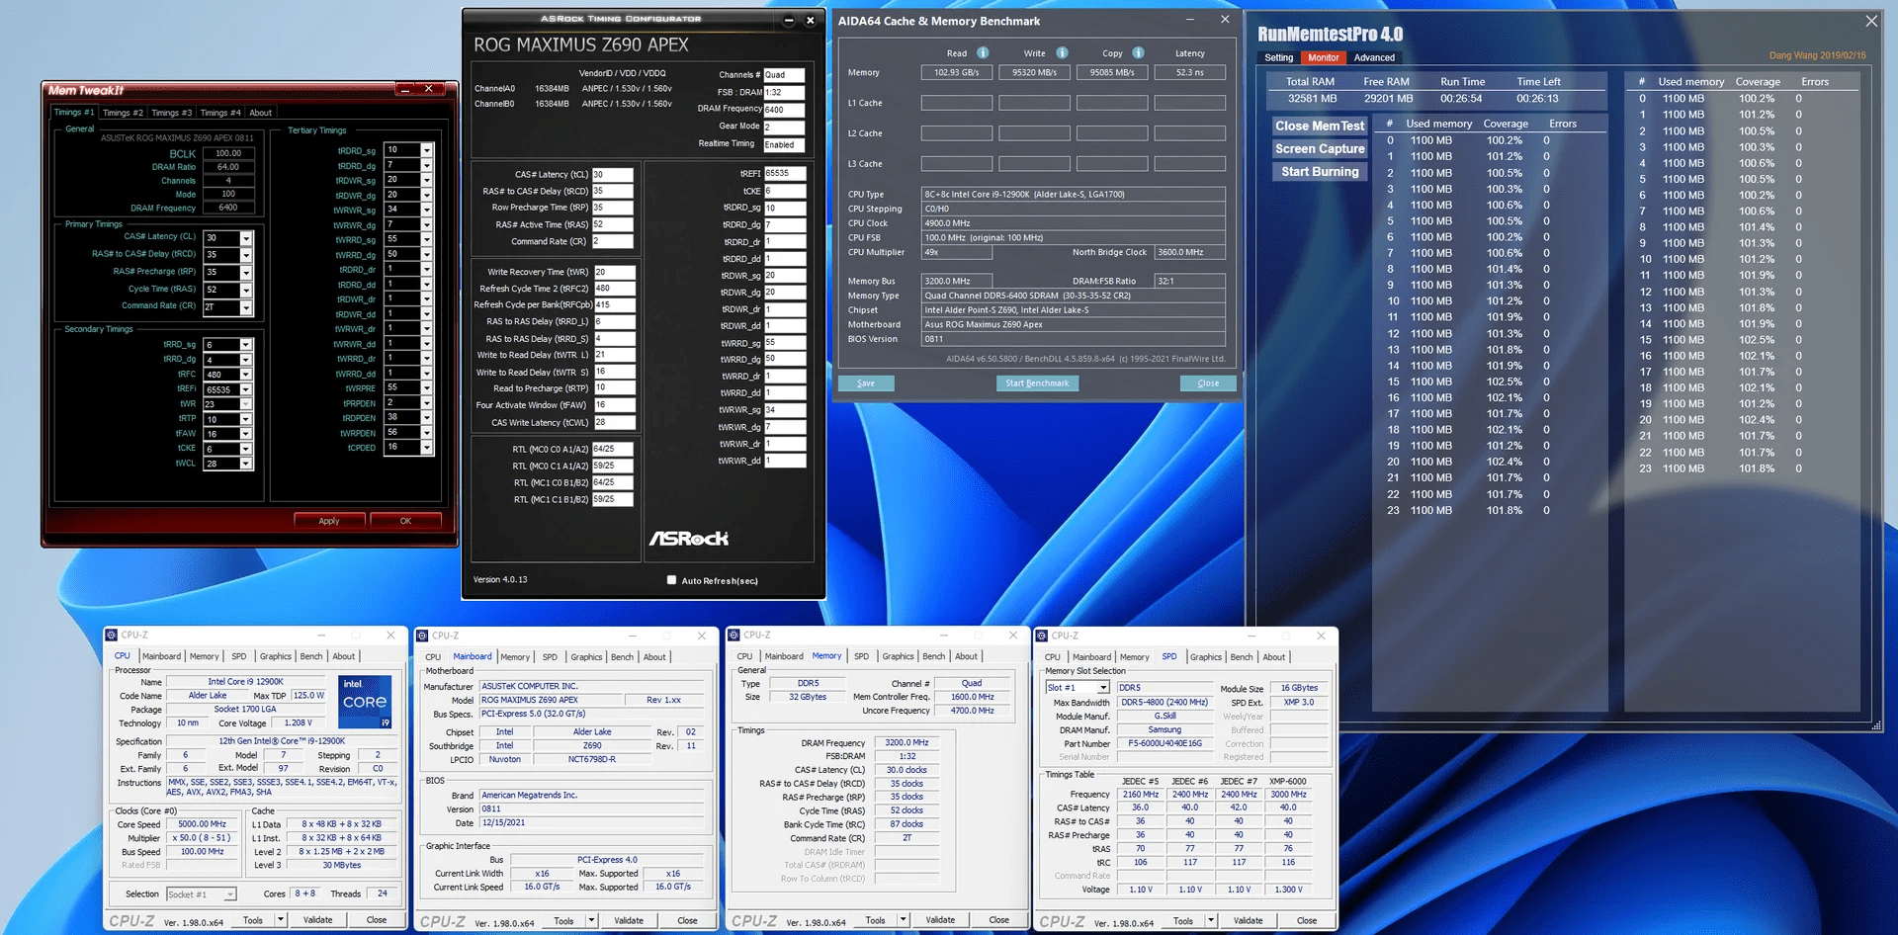
Task: Open the CAS# Latency (CL) dropdown in MemTweakIt
Action: pos(246,238)
